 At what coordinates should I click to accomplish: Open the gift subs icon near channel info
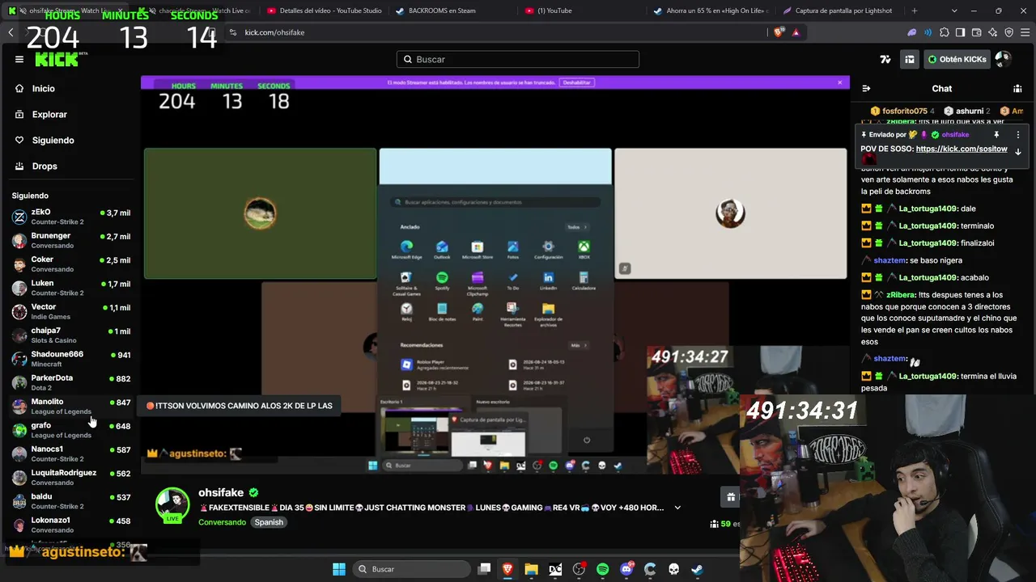point(731,497)
